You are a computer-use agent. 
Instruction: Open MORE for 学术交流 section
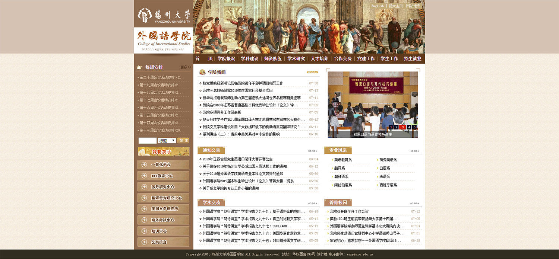point(313,204)
